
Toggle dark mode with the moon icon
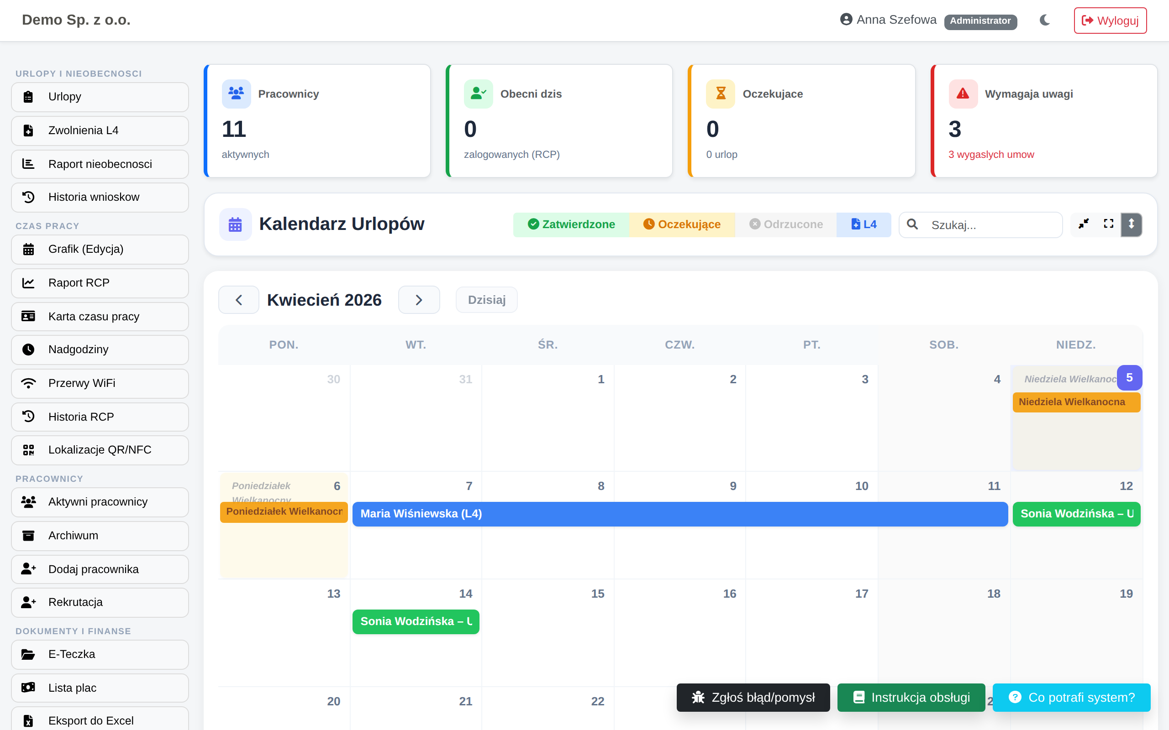click(x=1045, y=20)
